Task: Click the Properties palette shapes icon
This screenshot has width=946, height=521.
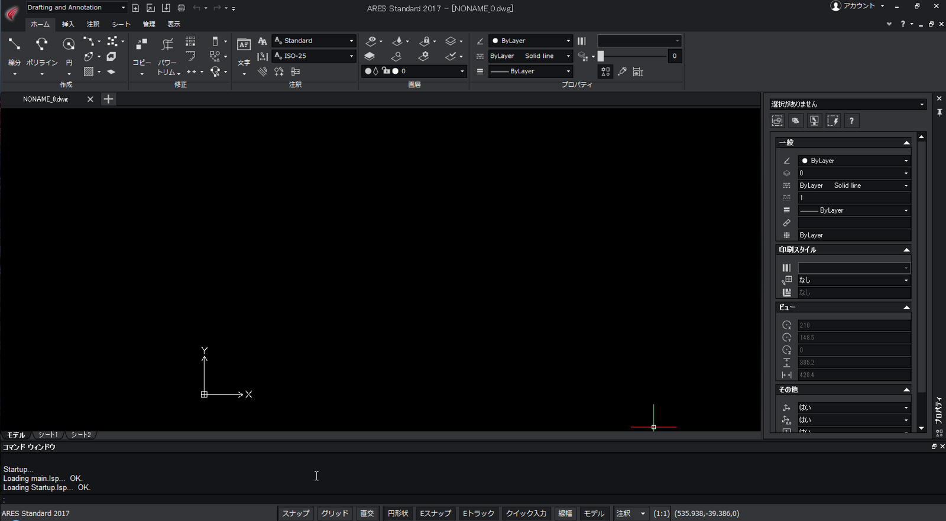Action: coord(605,71)
